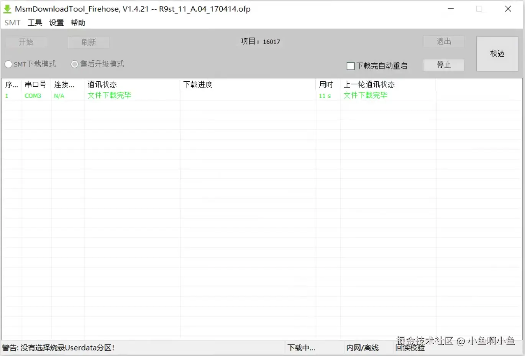Select the 售后升级模式 radio button

coord(98,64)
